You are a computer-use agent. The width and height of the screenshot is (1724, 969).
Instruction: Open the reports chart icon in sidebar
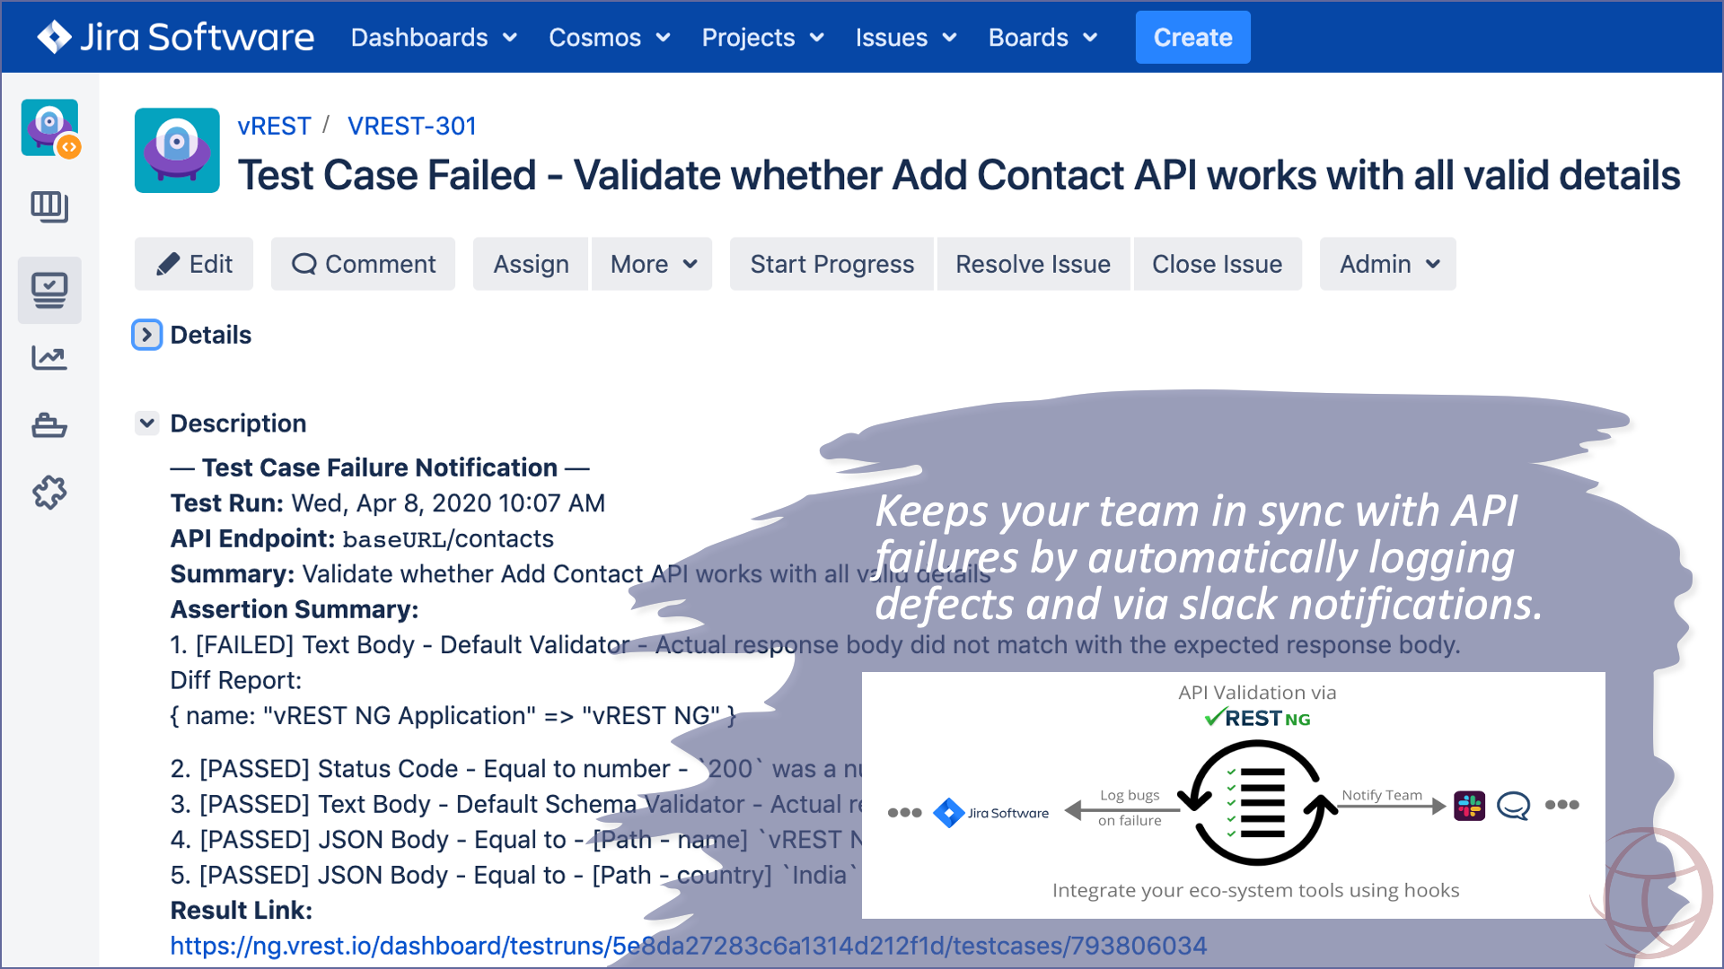coord(49,358)
